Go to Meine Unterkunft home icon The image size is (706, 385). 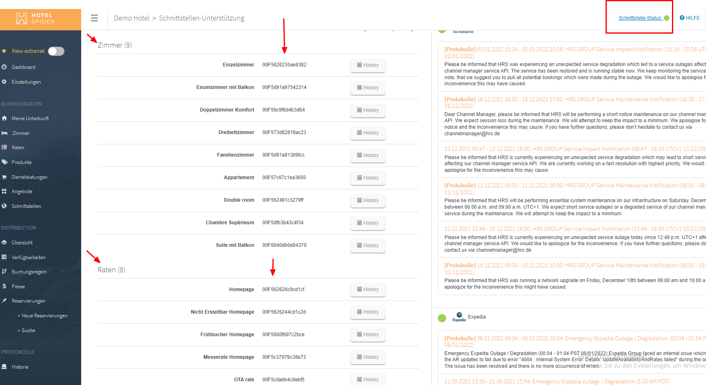(5, 118)
